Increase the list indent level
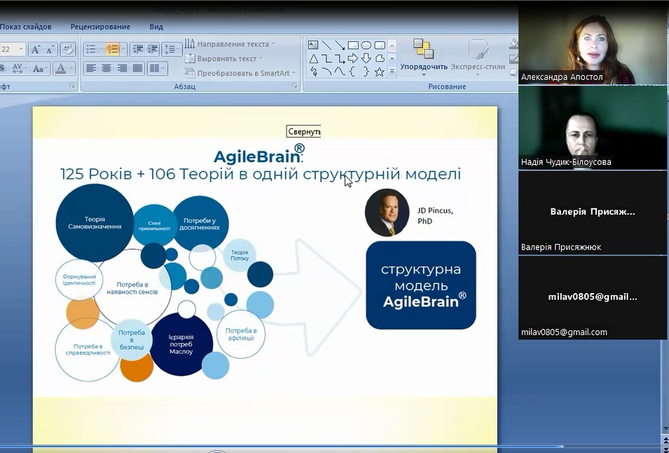Viewport: 669px width, 453px height. [152, 50]
